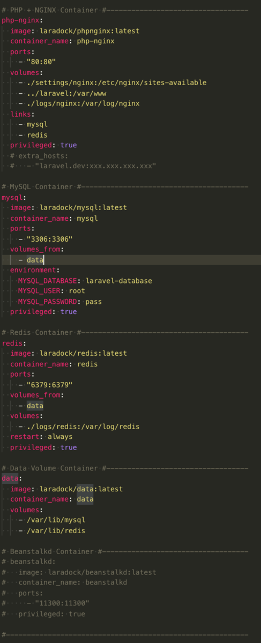This screenshot has width=261, height=643.
Task: Click the "./logs/nginx:/var/log/nginx" volume entry
Action: [x=83, y=103]
